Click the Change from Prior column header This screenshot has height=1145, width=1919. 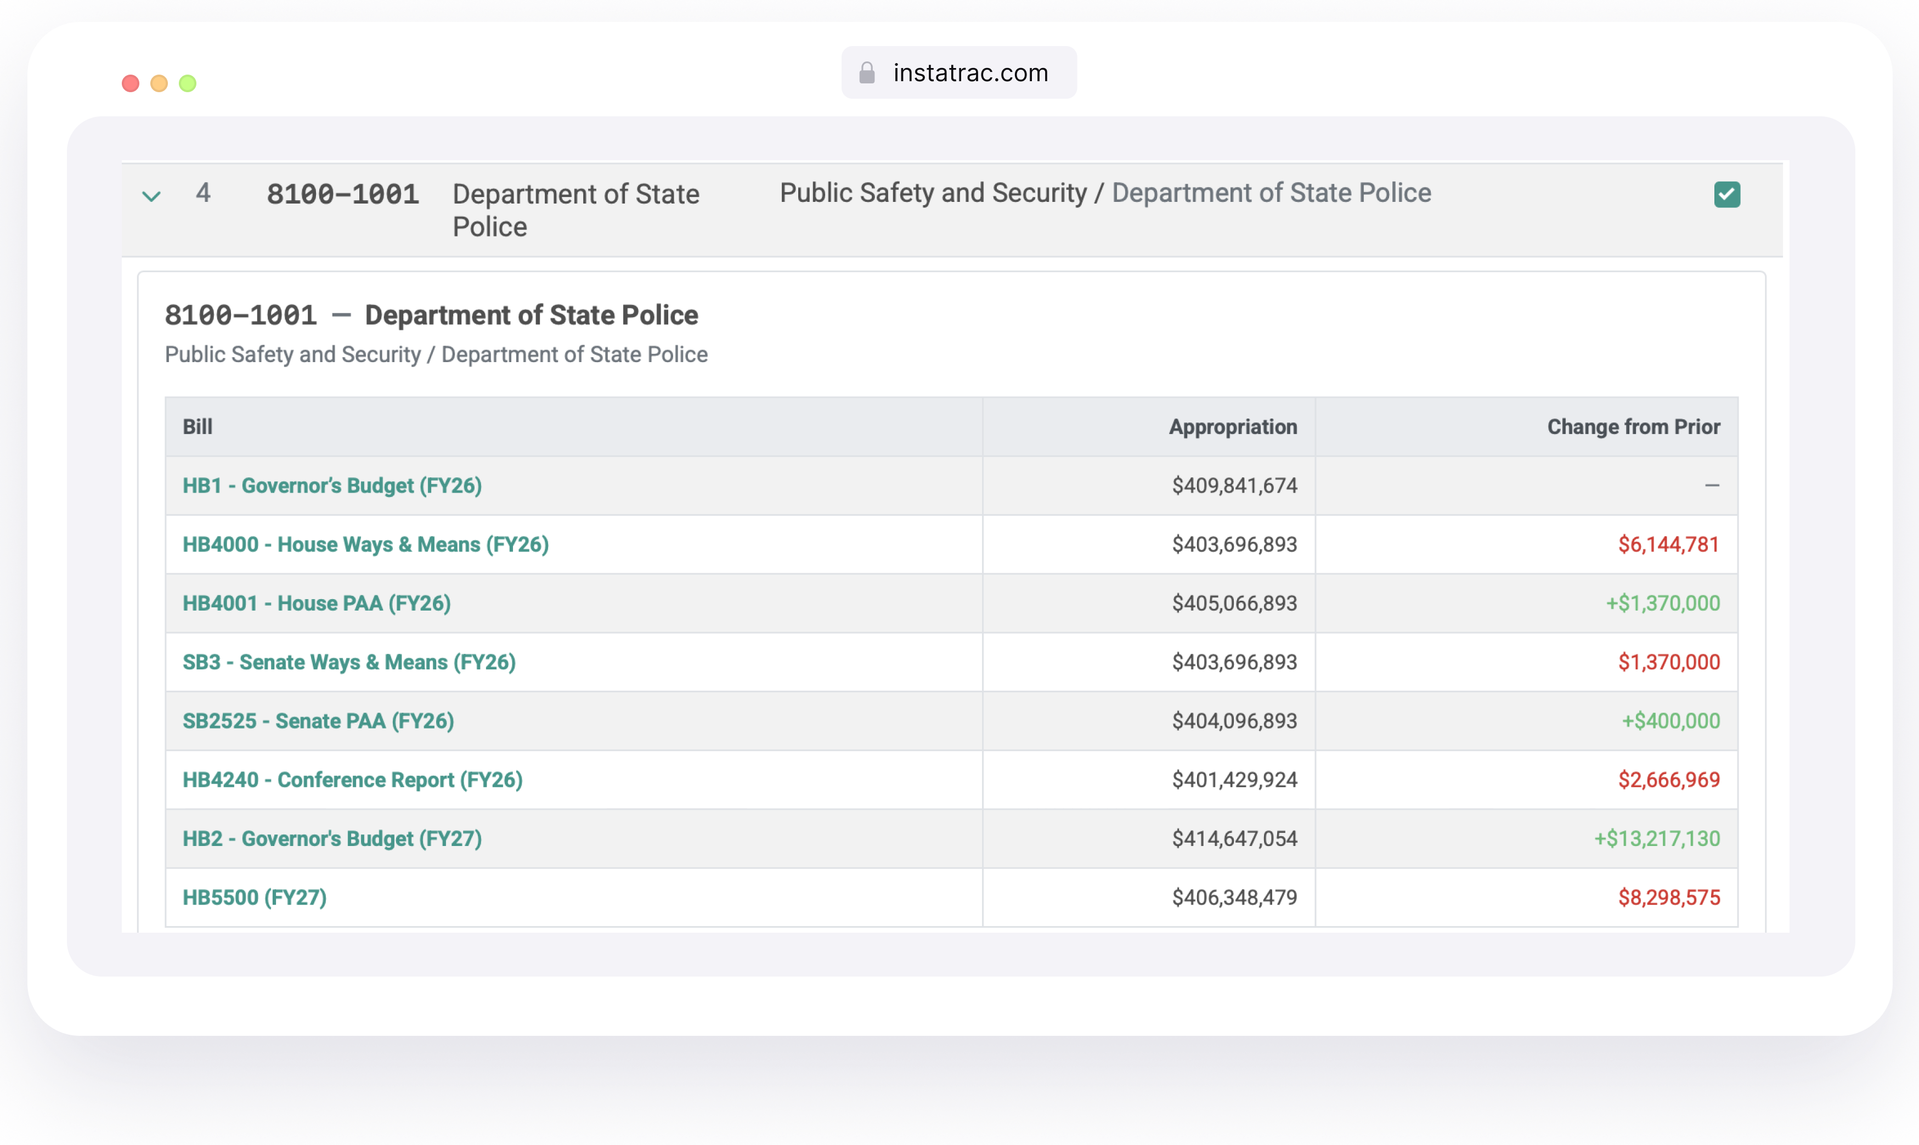pos(1526,427)
